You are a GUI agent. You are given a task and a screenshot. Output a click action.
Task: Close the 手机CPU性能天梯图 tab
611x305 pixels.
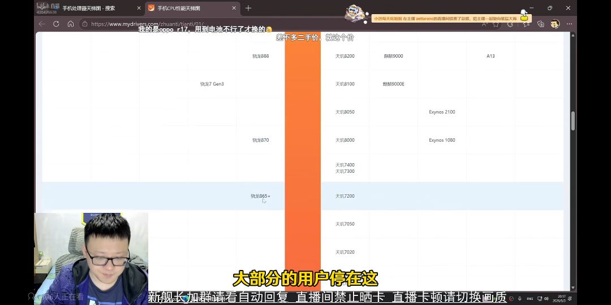click(x=234, y=8)
